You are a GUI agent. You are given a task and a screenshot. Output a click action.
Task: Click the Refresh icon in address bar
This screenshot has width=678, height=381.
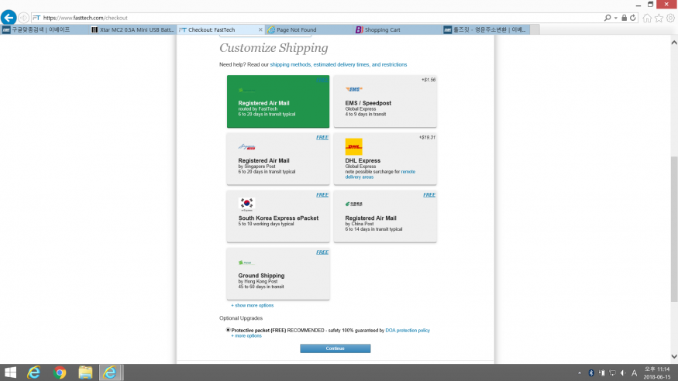pyautogui.click(x=634, y=17)
